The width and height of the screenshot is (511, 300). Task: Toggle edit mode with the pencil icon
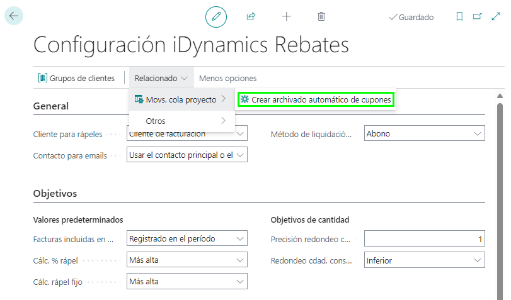(x=215, y=16)
